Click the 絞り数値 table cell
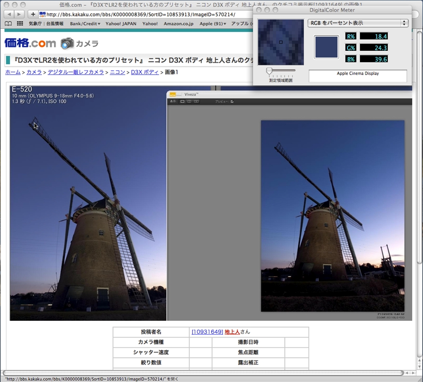 151,363
